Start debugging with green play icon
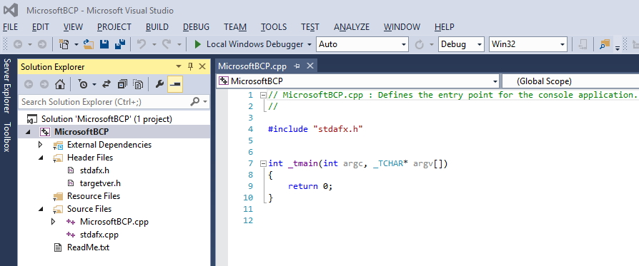The height and width of the screenshot is (266, 639). (x=198, y=44)
